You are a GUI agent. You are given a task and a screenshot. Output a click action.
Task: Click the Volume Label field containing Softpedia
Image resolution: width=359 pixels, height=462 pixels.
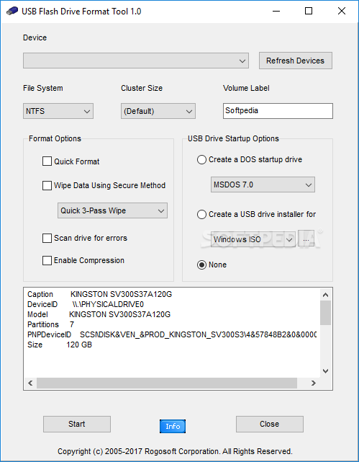pyautogui.click(x=278, y=111)
